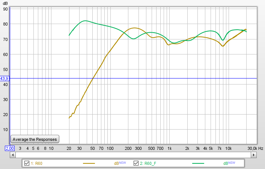Click the '20' frequency axis label

(x=69, y=148)
